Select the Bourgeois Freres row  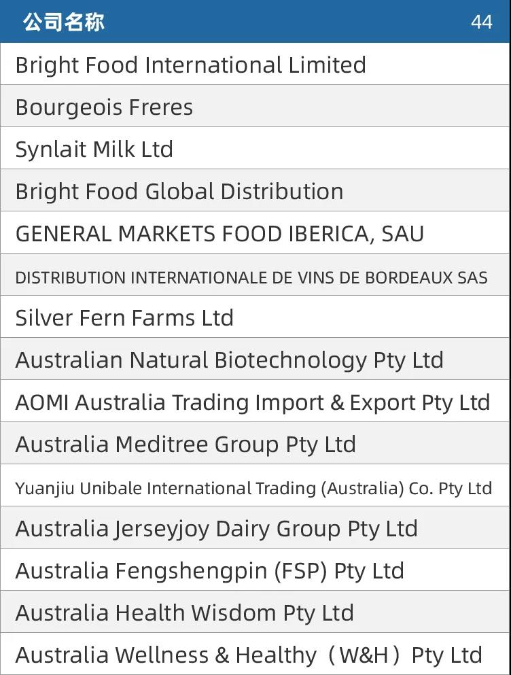(255, 106)
